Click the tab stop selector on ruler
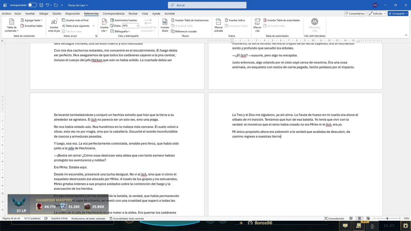411x231 pixels. tap(2, 41)
